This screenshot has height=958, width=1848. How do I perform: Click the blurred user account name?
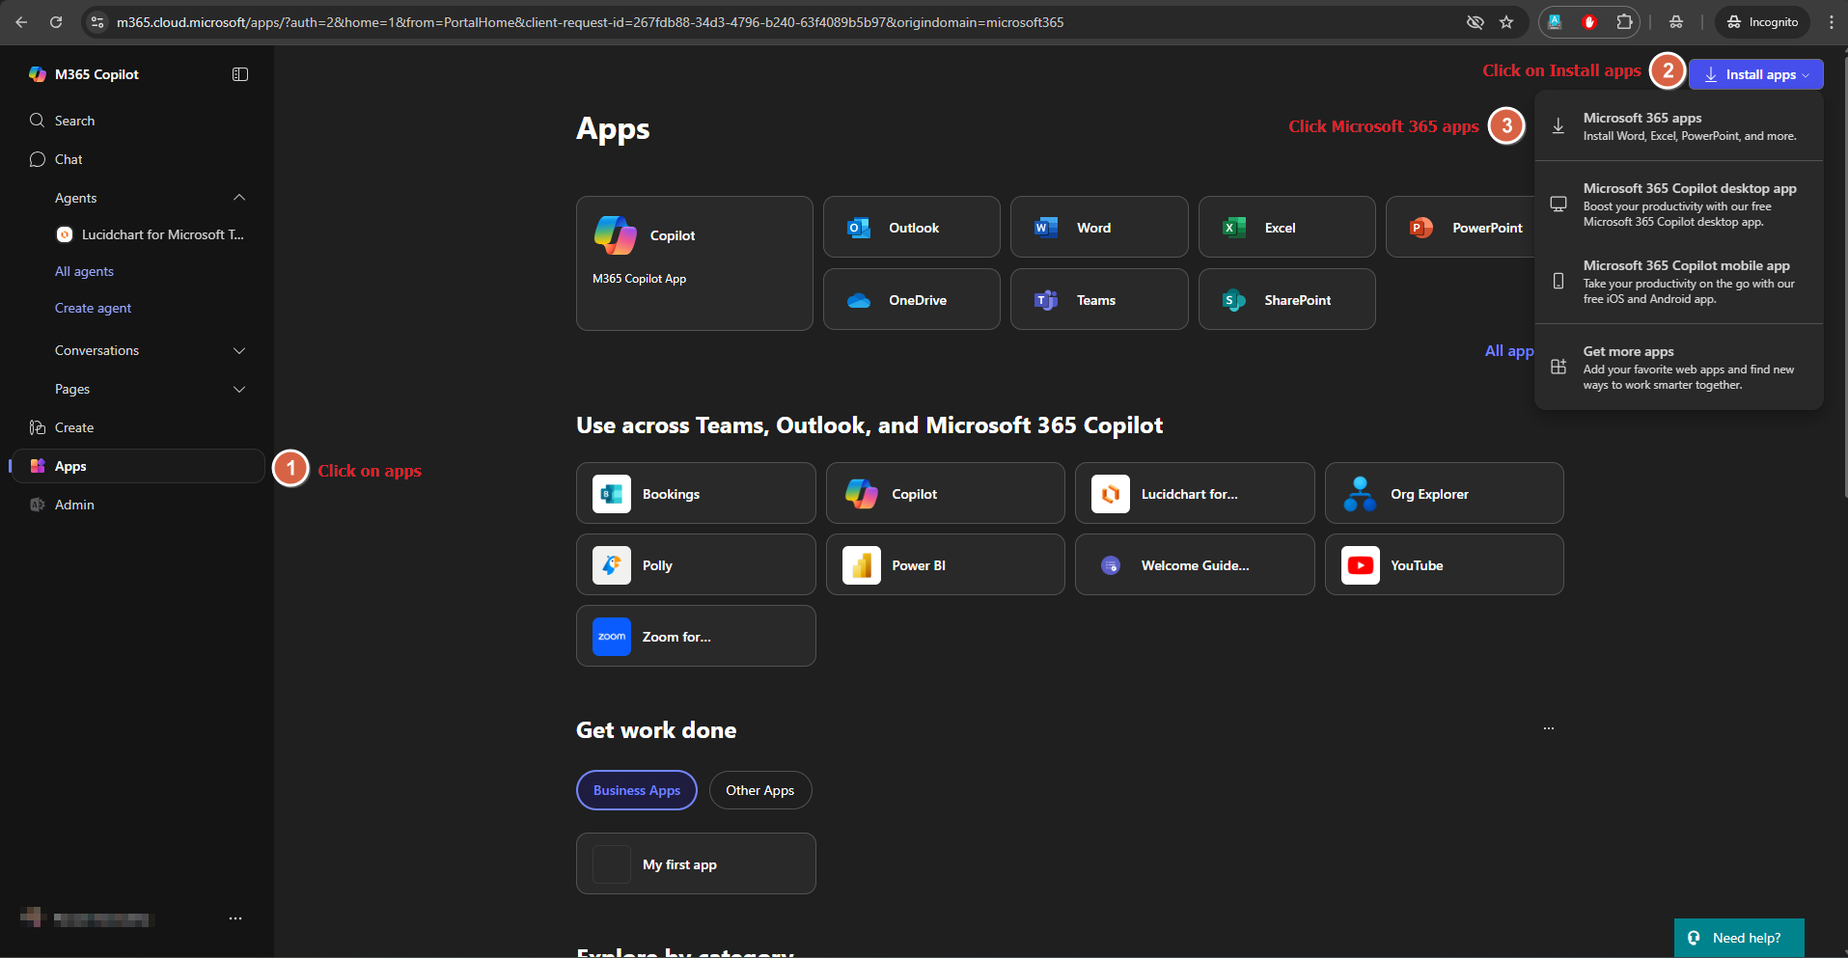point(101,919)
